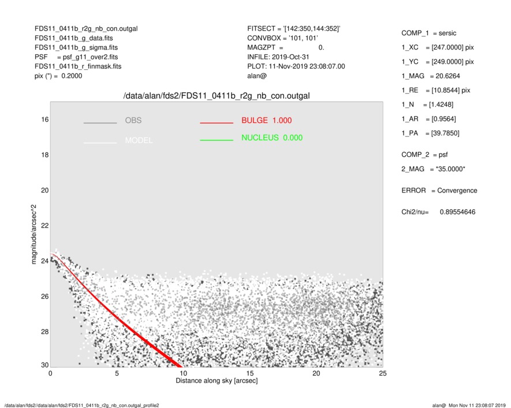This screenshot has height=408, width=511.
Task: Click the pix (") = 0.2000 value
Action: (x=58, y=76)
